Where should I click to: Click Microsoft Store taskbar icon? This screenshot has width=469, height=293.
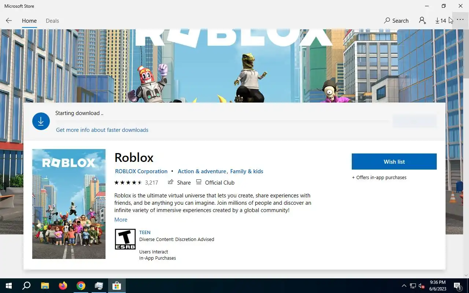pos(117,286)
